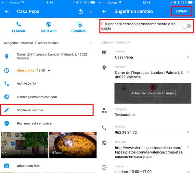This screenshot has width=195, height=173.
Task: Clear the Nombre field Casa Pepa
Action: point(188,57)
